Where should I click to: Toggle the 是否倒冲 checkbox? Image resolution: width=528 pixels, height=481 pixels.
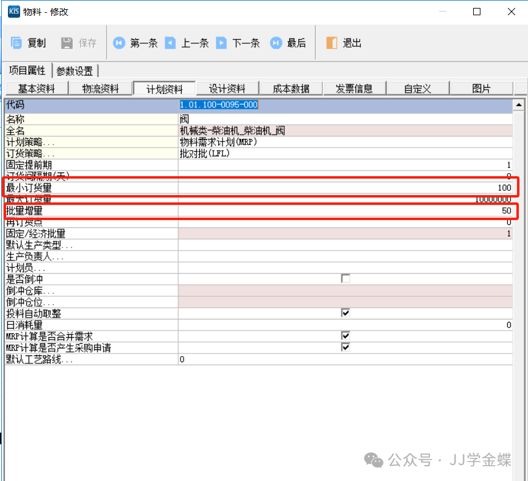(x=346, y=279)
